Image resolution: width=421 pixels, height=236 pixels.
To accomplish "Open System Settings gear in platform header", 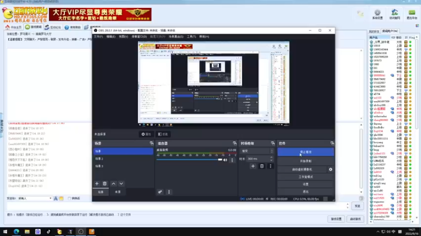I will 377,14.
